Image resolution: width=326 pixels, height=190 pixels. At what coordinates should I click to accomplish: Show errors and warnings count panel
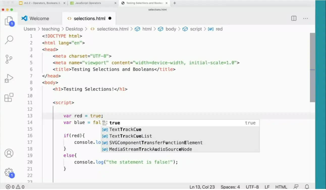point(15,187)
